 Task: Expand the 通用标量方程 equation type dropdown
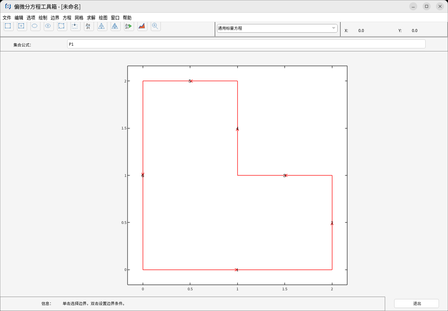tap(277, 28)
